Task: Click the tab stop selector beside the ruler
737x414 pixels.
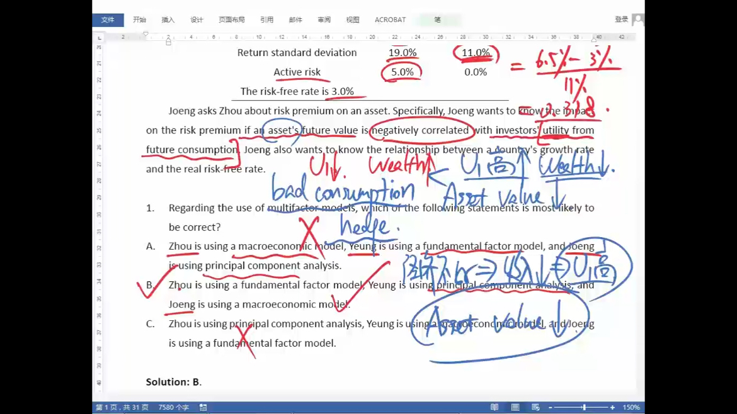Action: (x=100, y=38)
